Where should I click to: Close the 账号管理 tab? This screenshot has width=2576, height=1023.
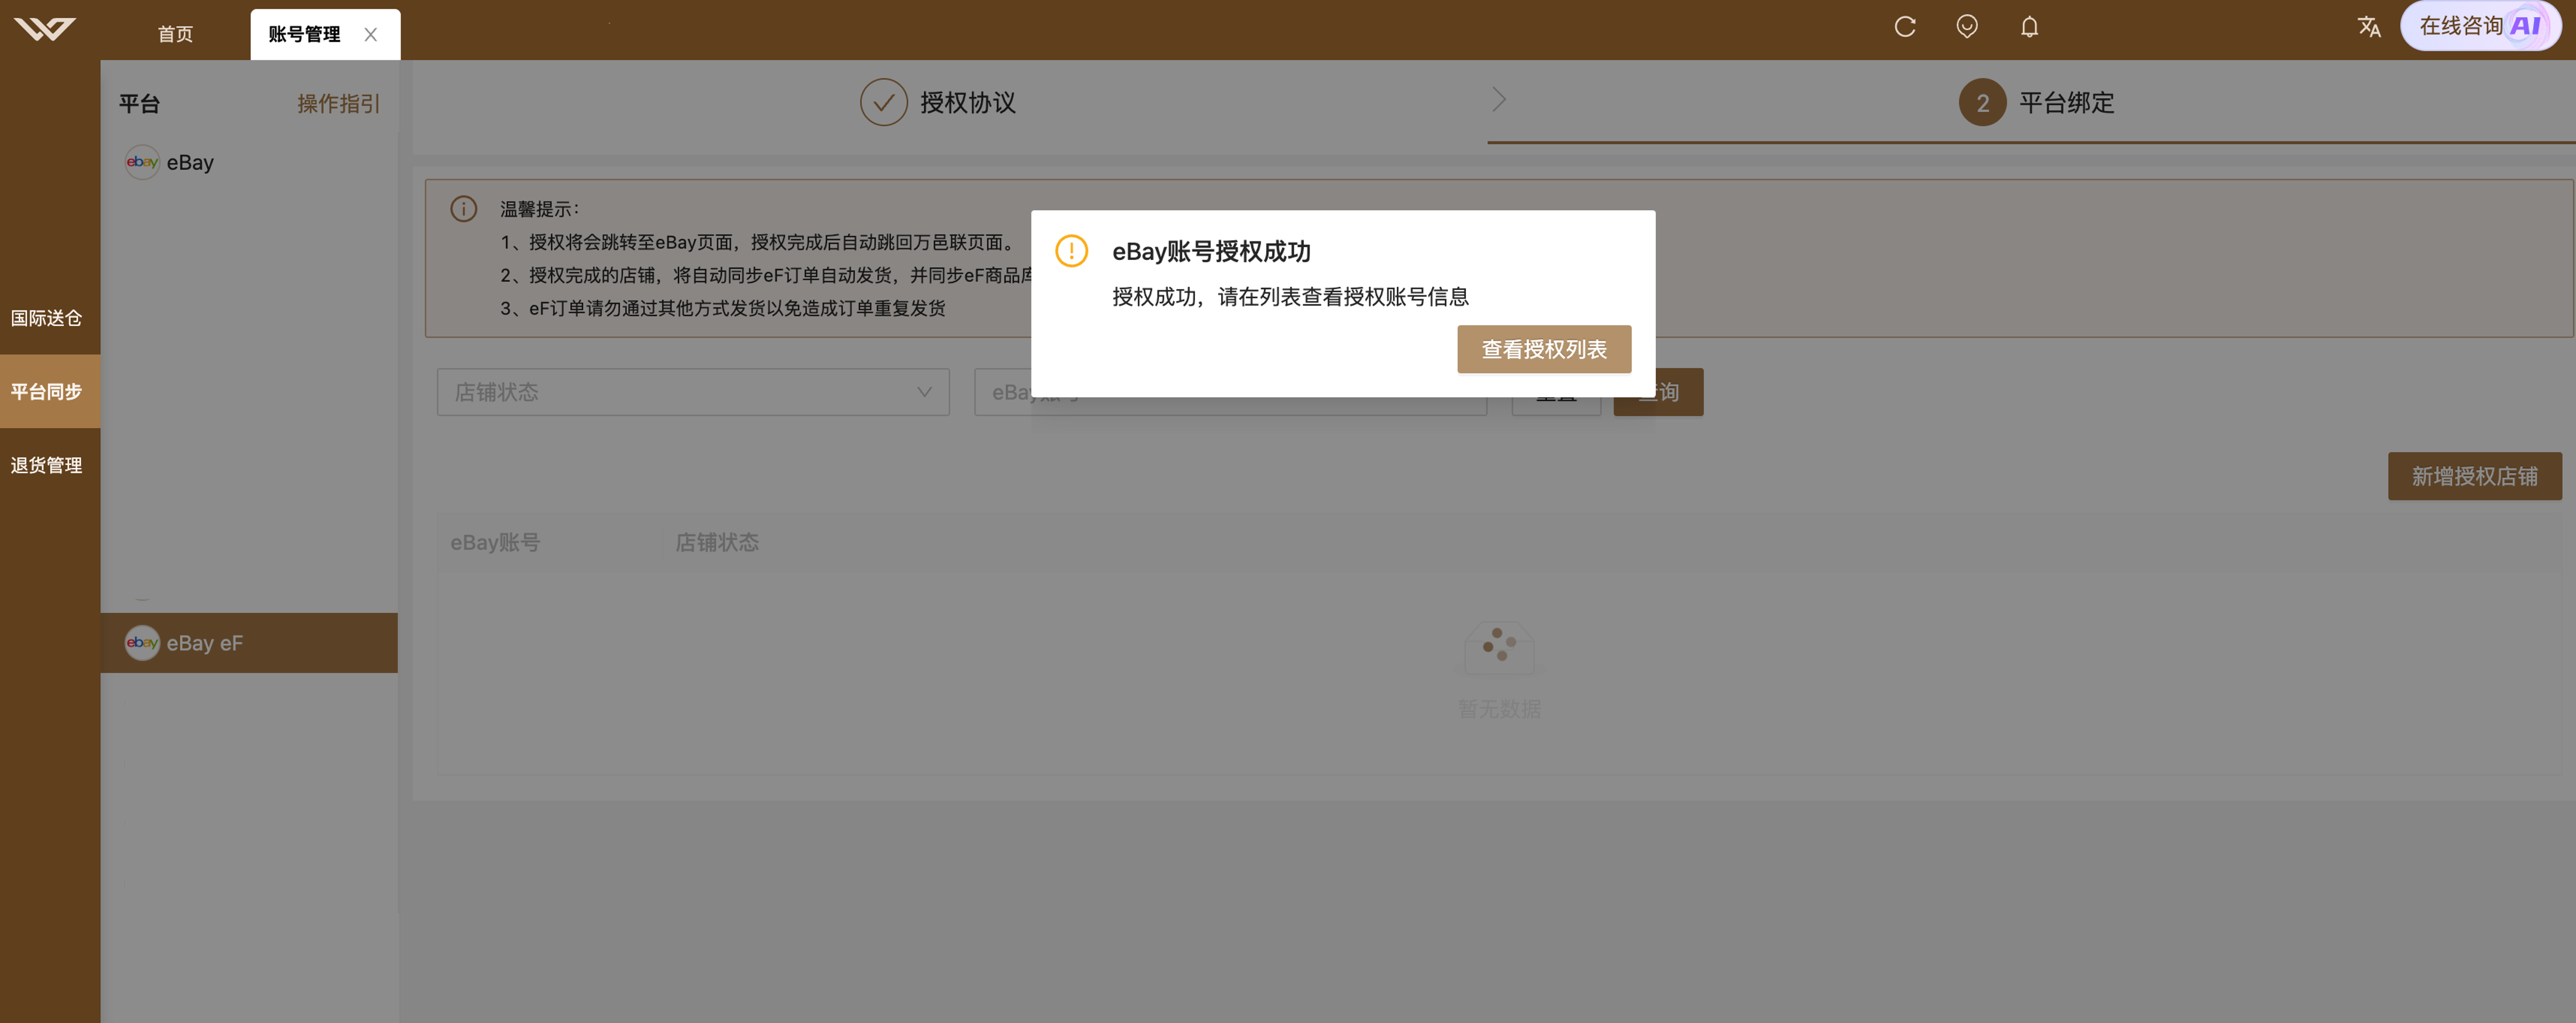click(x=371, y=35)
